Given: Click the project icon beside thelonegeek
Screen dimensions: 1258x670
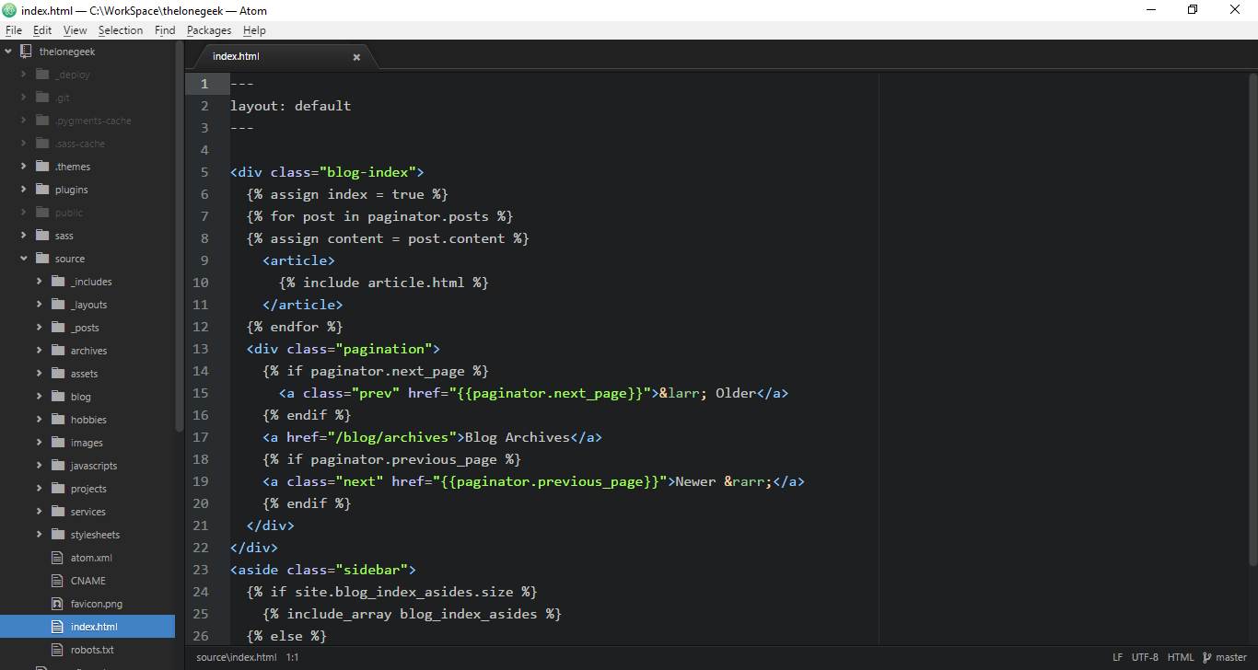Looking at the screenshot, I should click(x=25, y=51).
